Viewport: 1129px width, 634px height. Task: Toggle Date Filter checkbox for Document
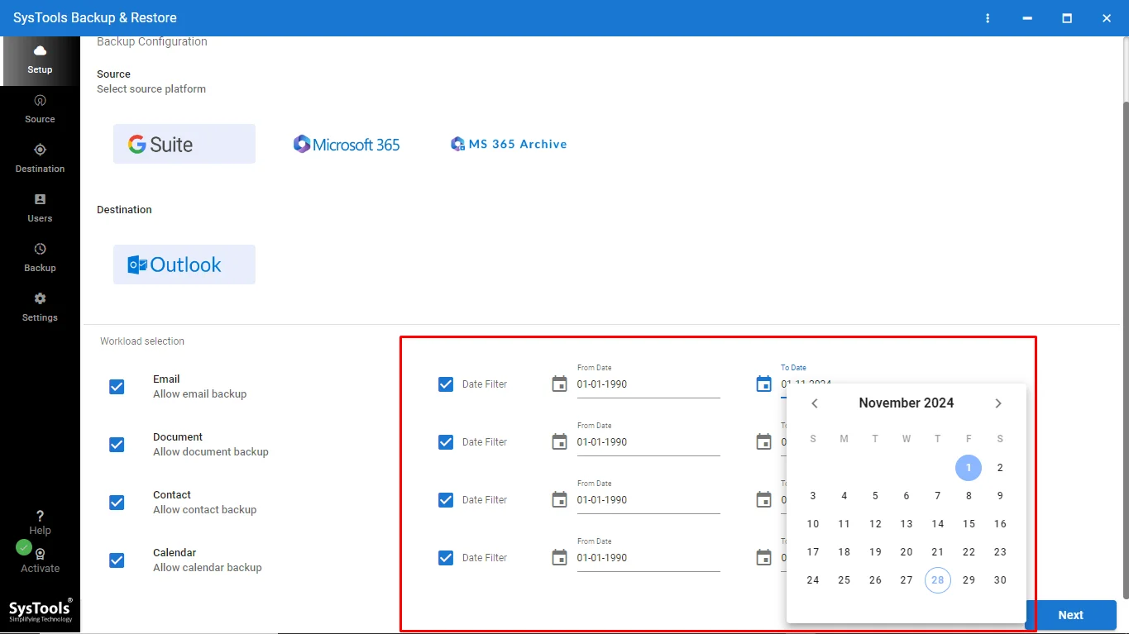coord(446,441)
